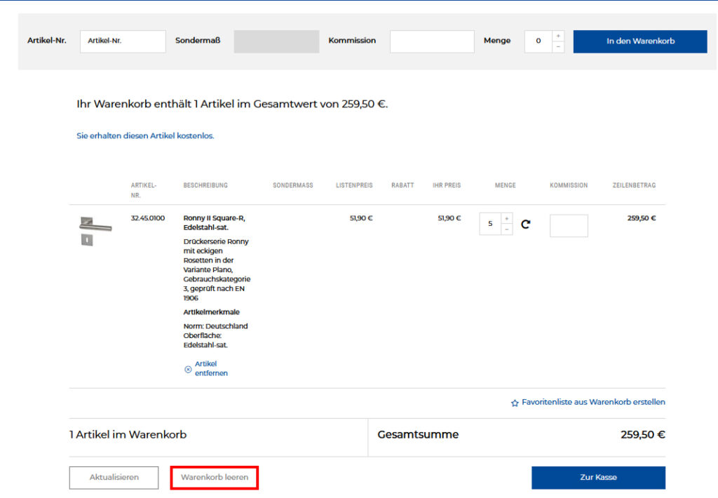Click the star icon for Favoritenliste

click(515, 403)
